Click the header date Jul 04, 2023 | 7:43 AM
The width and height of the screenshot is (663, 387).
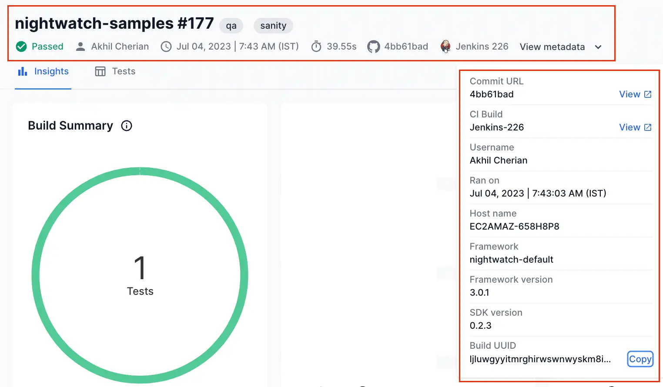[238, 47]
